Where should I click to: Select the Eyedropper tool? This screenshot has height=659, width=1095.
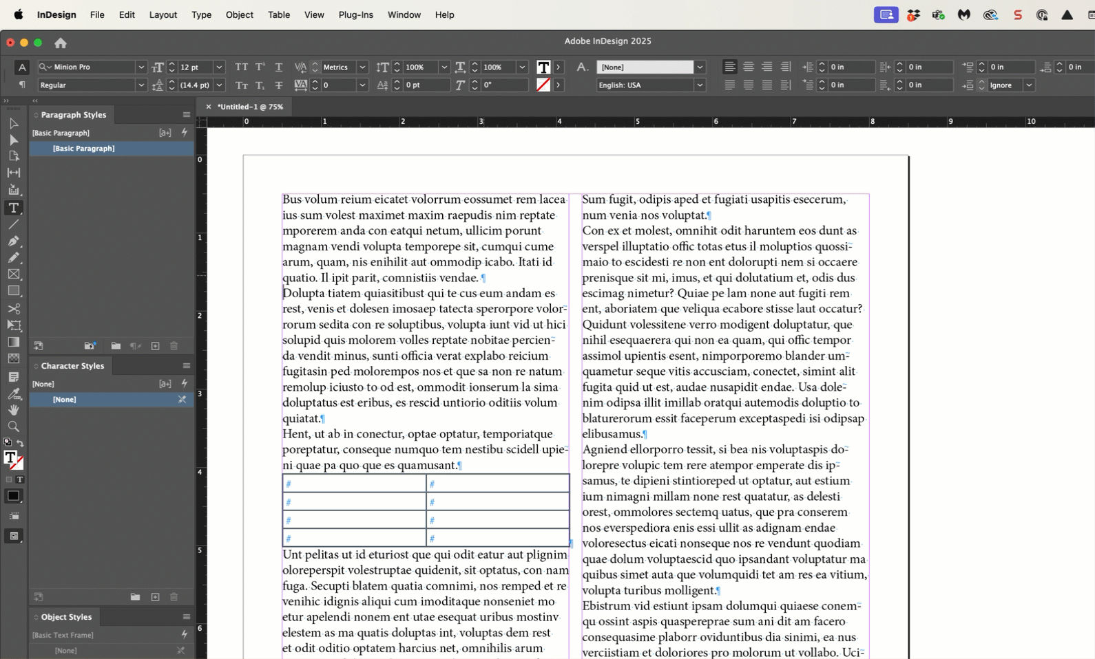[x=13, y=394]
